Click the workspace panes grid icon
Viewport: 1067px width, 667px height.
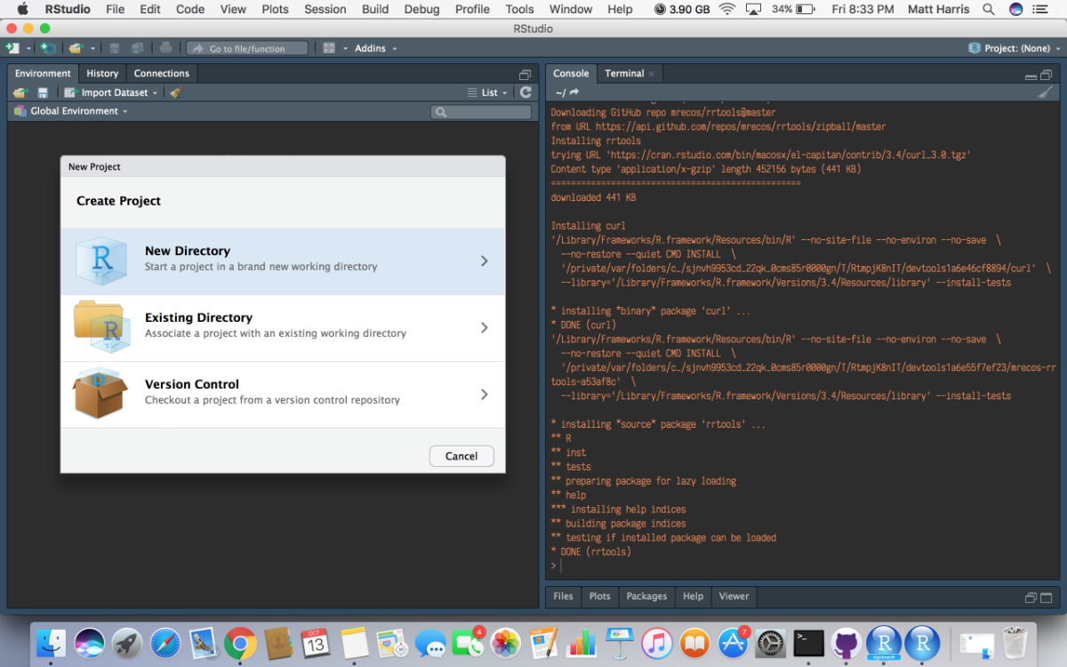329,48
